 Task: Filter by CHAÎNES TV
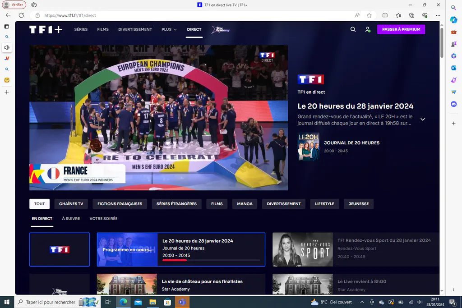[71, 204]
